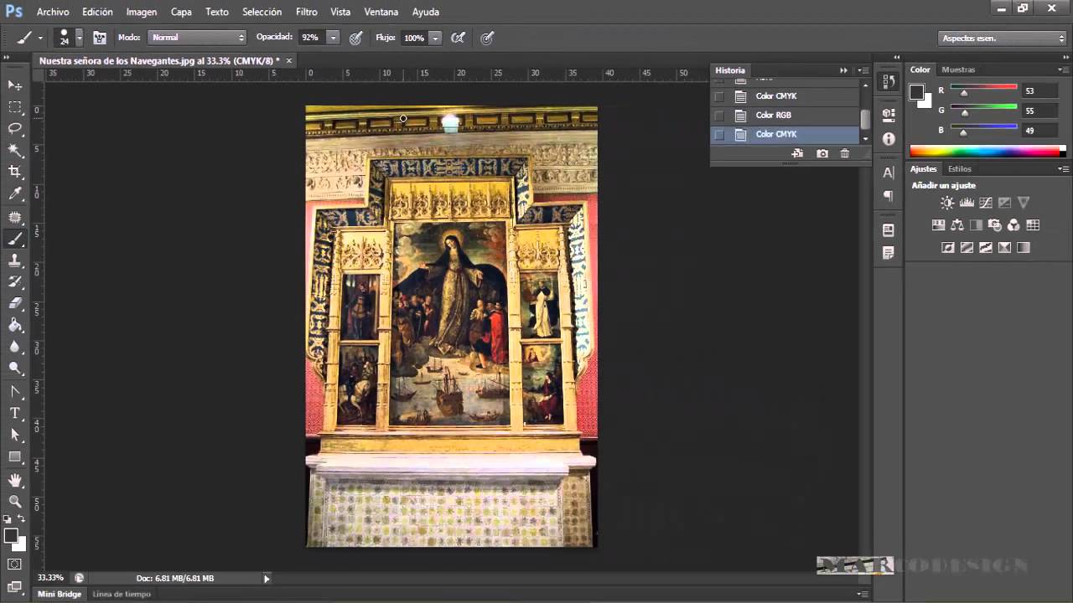Pick the Magic Wand tool

click(x=15, y=150)
